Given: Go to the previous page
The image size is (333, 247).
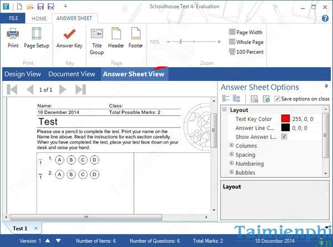Looking at the screenshot, I should [30, 89].
